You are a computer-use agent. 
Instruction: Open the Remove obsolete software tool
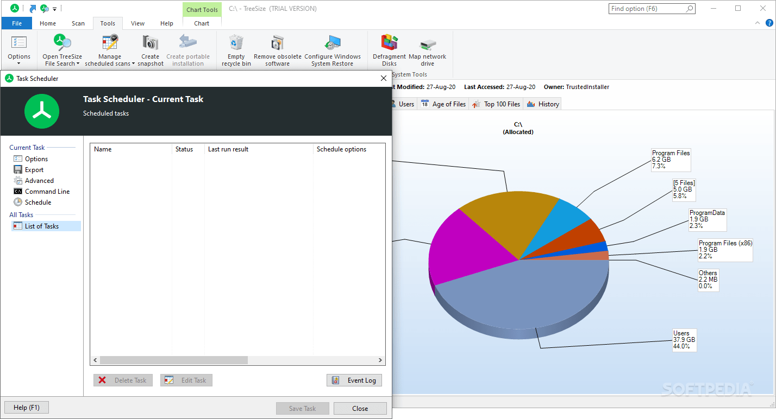coord(277,49)
